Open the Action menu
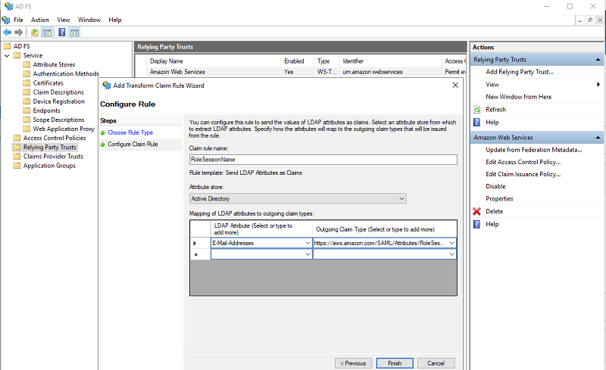Viewport: 606px width, 370px height. coord(40,20)
